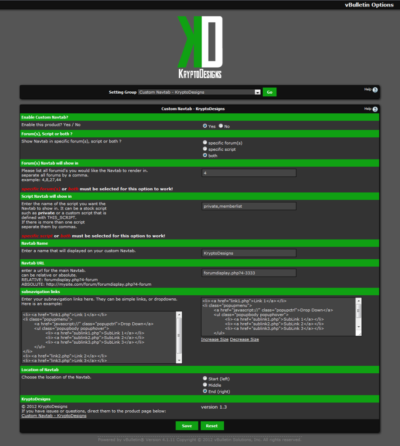Click the Reset button

coord(212,426)
